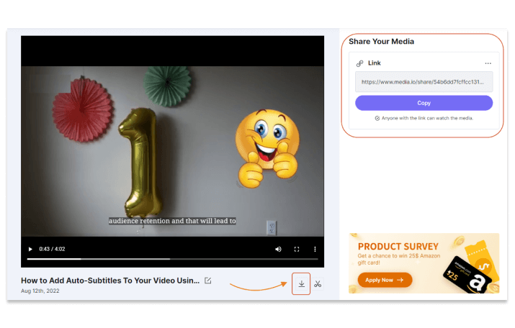Click the video frame area
Screen dimensions: 515x328
coord(172,151)
